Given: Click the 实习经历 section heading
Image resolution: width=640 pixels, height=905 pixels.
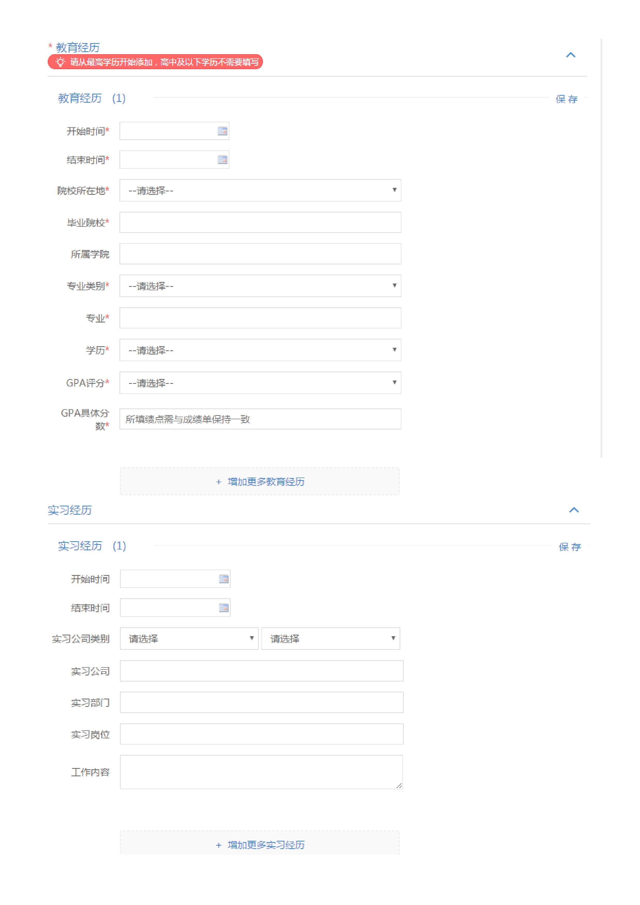Looking at the screenshot, I should click(70, 510).
